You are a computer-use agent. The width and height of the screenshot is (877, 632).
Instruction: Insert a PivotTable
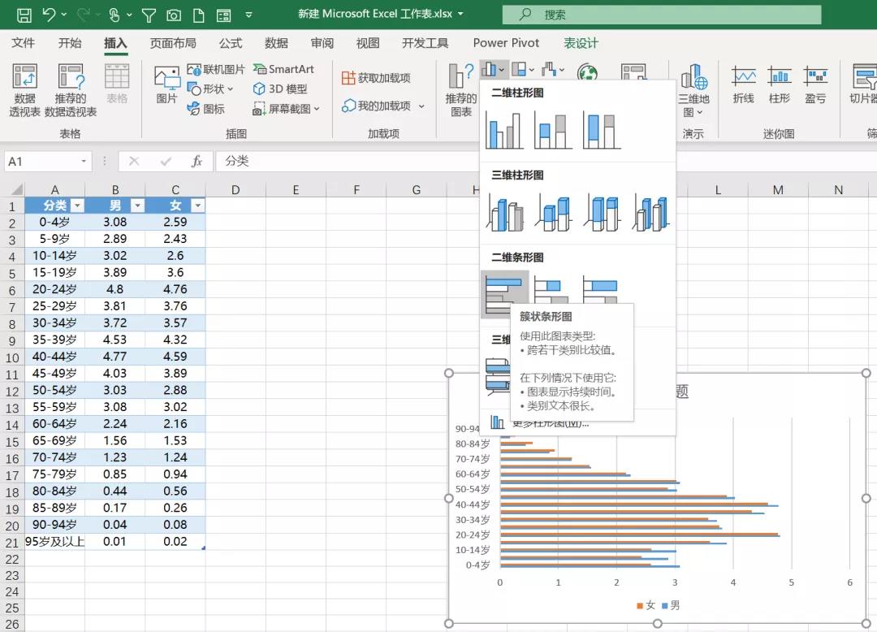pos(24,90)
